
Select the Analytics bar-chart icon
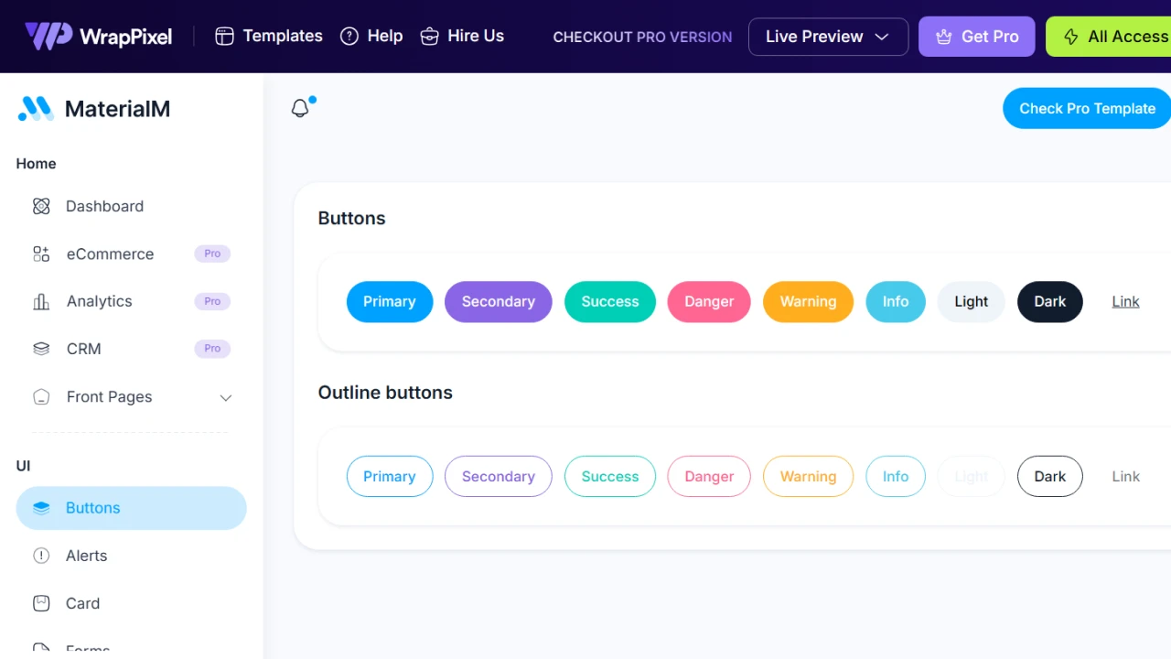pos(40,301)
